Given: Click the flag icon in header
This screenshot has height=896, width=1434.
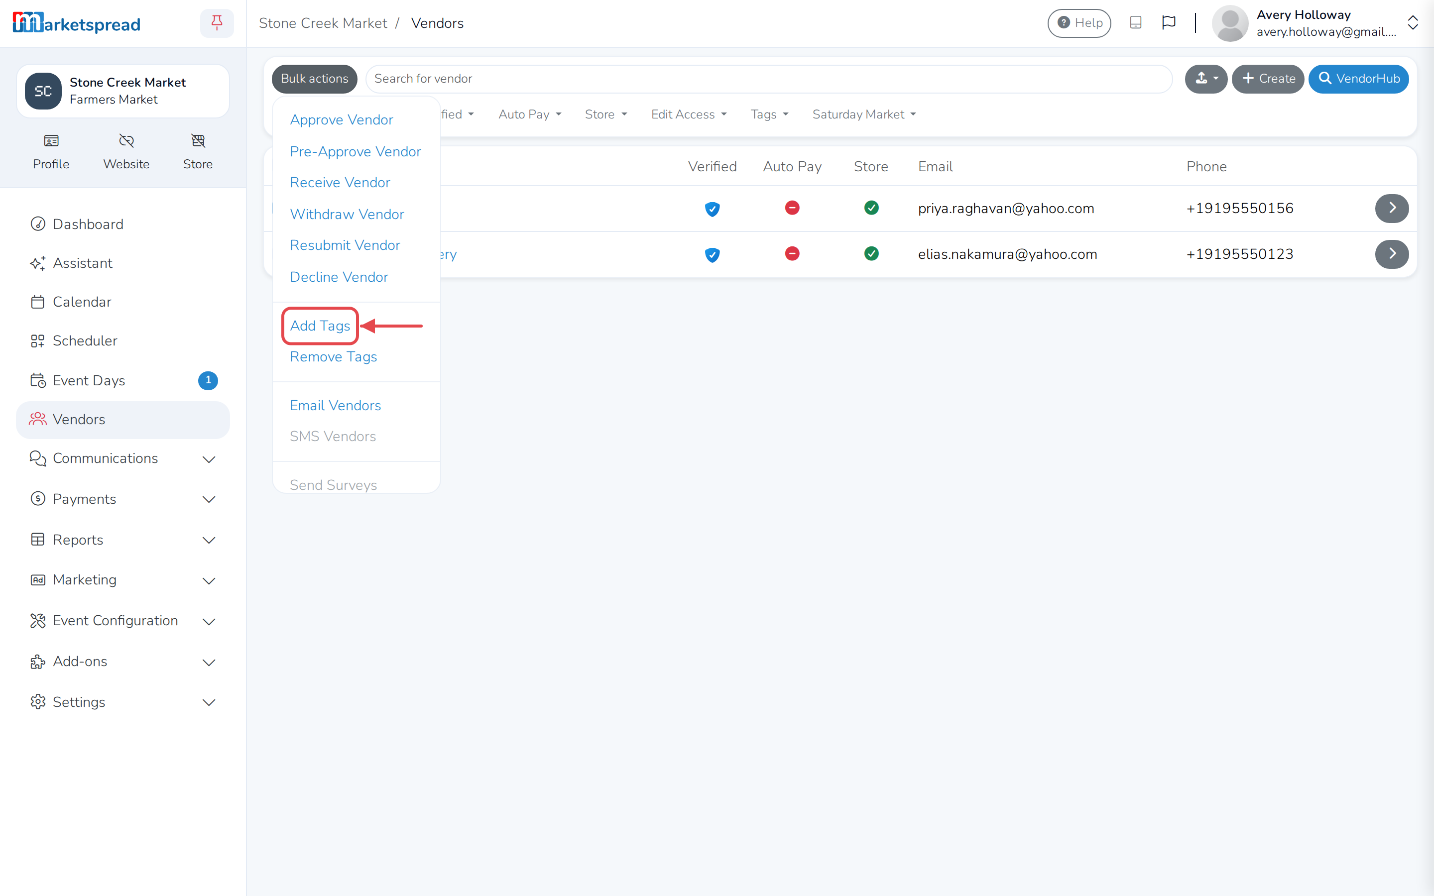Looking at the screenshot, I should [1169, 22].
